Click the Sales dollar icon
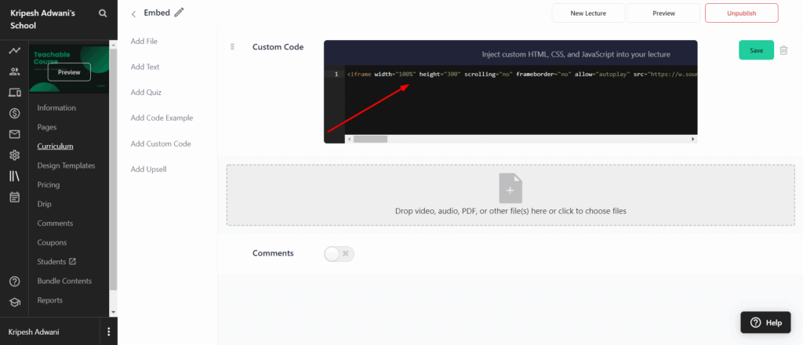803x345 pixels. [14, 113]
